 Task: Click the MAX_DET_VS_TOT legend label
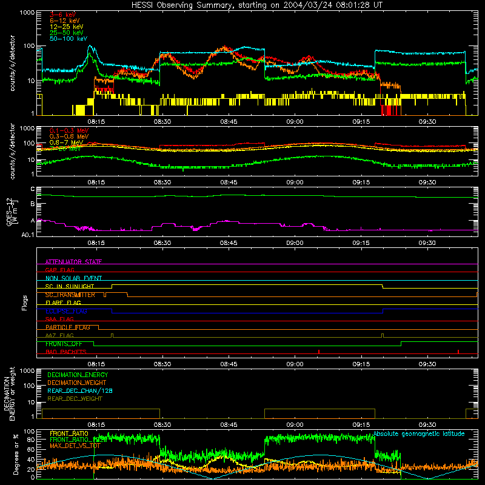click(75, 446)
